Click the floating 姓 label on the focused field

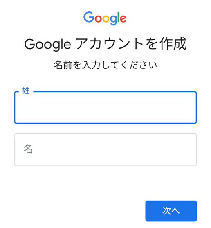pyautogui.click(x=26, y=91)
